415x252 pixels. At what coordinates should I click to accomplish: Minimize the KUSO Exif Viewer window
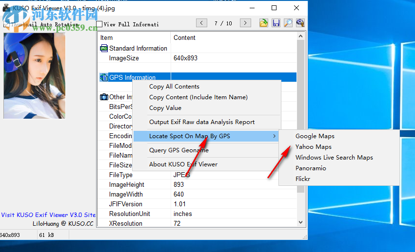click(x=252, y=8)
